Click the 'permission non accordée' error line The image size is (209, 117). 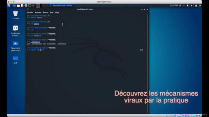[x=46, y=44]
